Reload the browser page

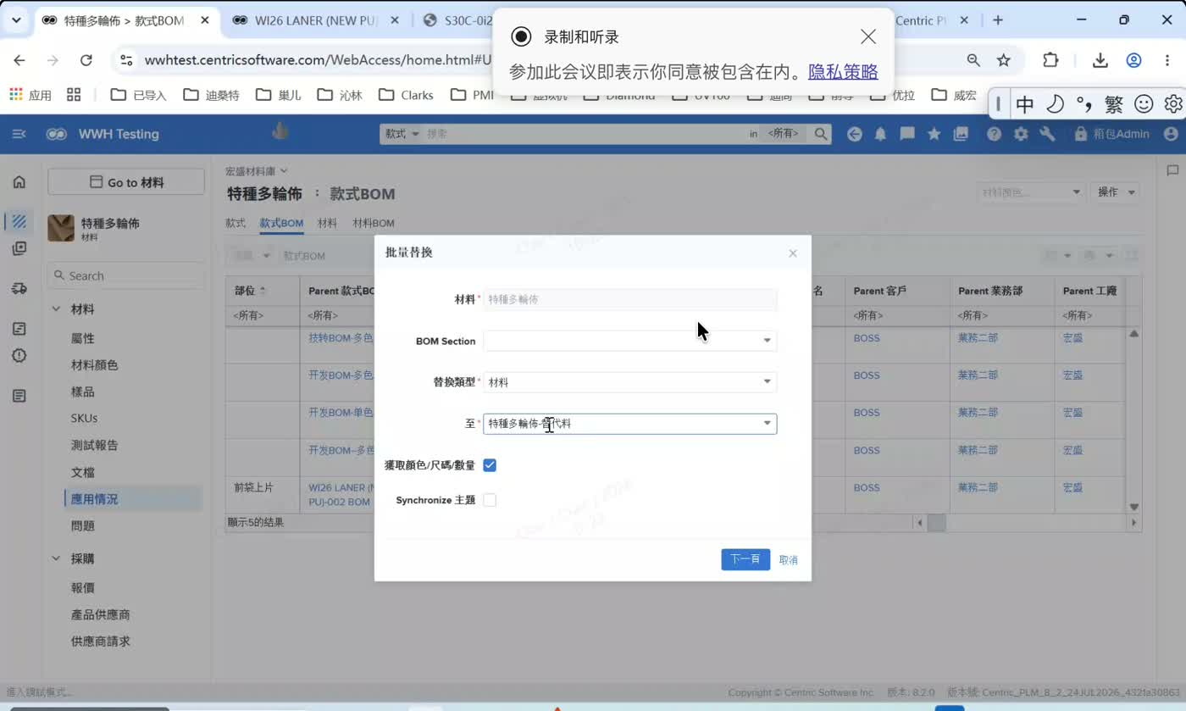pyautogui.click(x=86, y=60)
